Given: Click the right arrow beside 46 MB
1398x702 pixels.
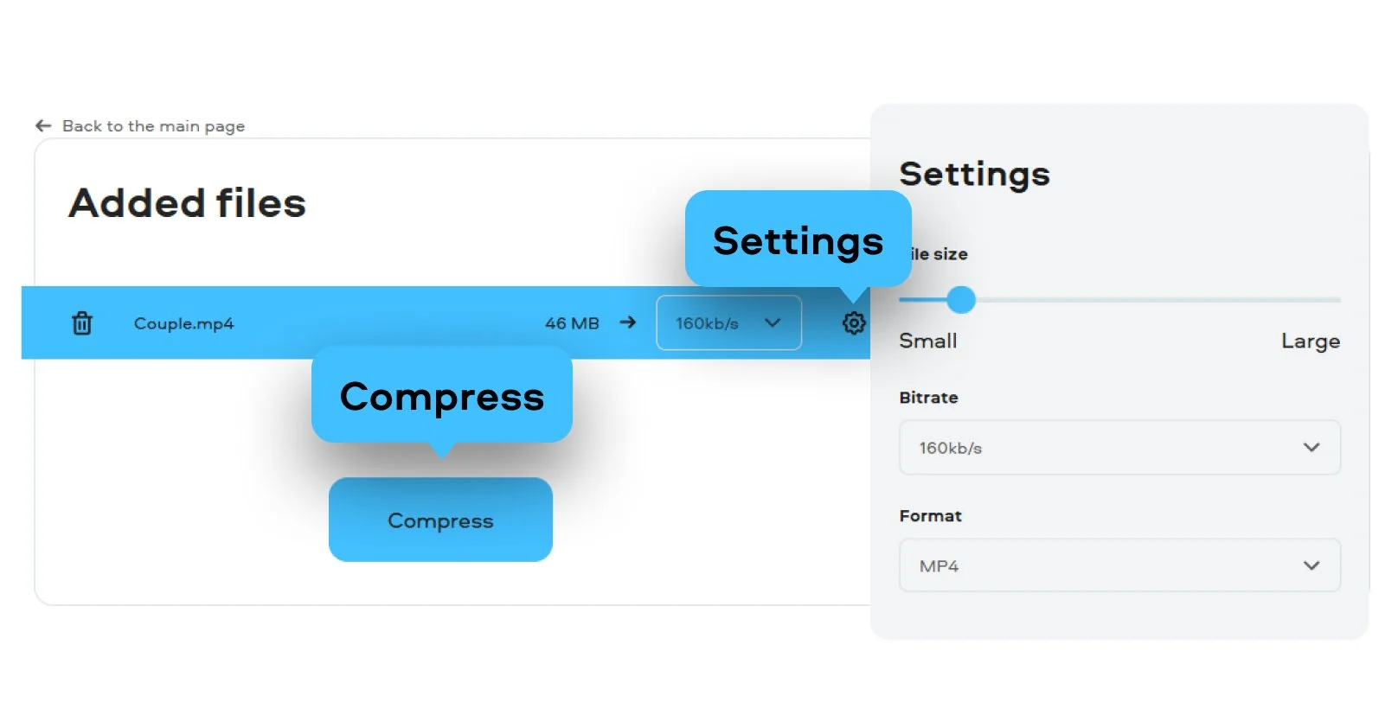Looking at the screenshot, I should (628, 322).
